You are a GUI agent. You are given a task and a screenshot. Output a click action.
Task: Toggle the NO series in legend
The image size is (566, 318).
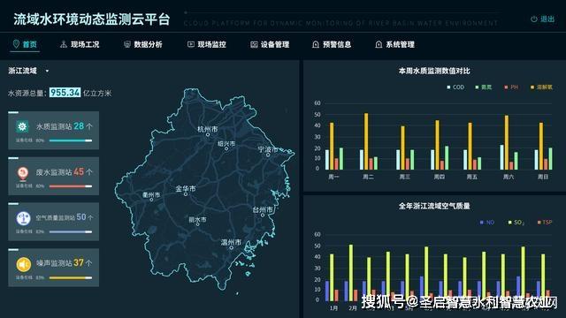pyautogui.click(x=486, y=223)
